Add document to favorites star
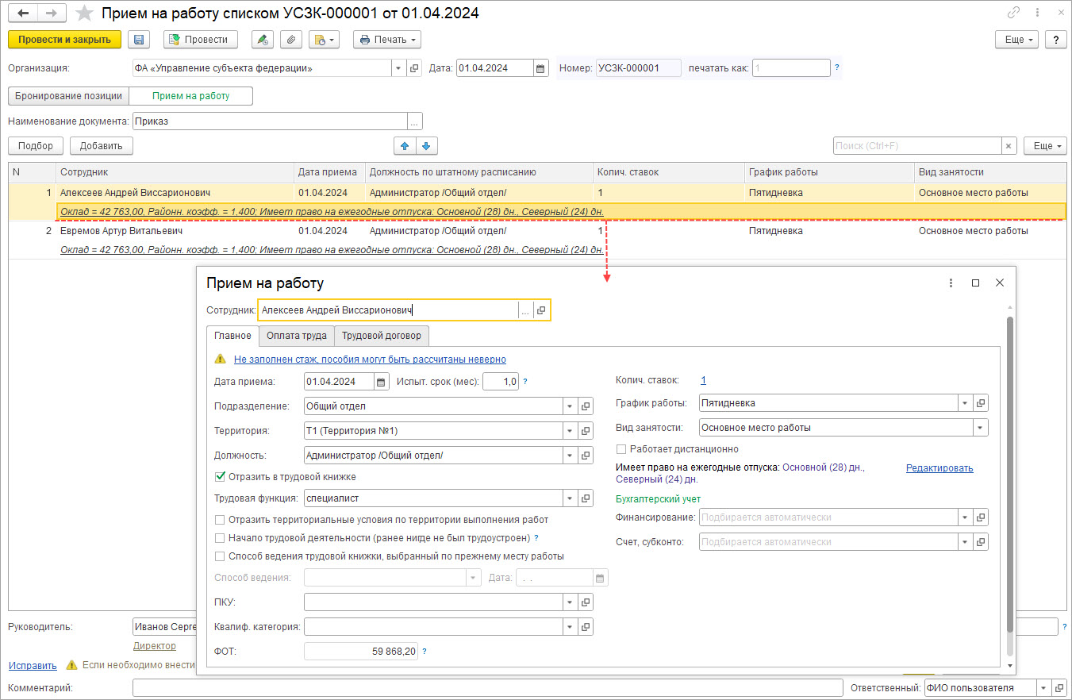 point(85,13)
